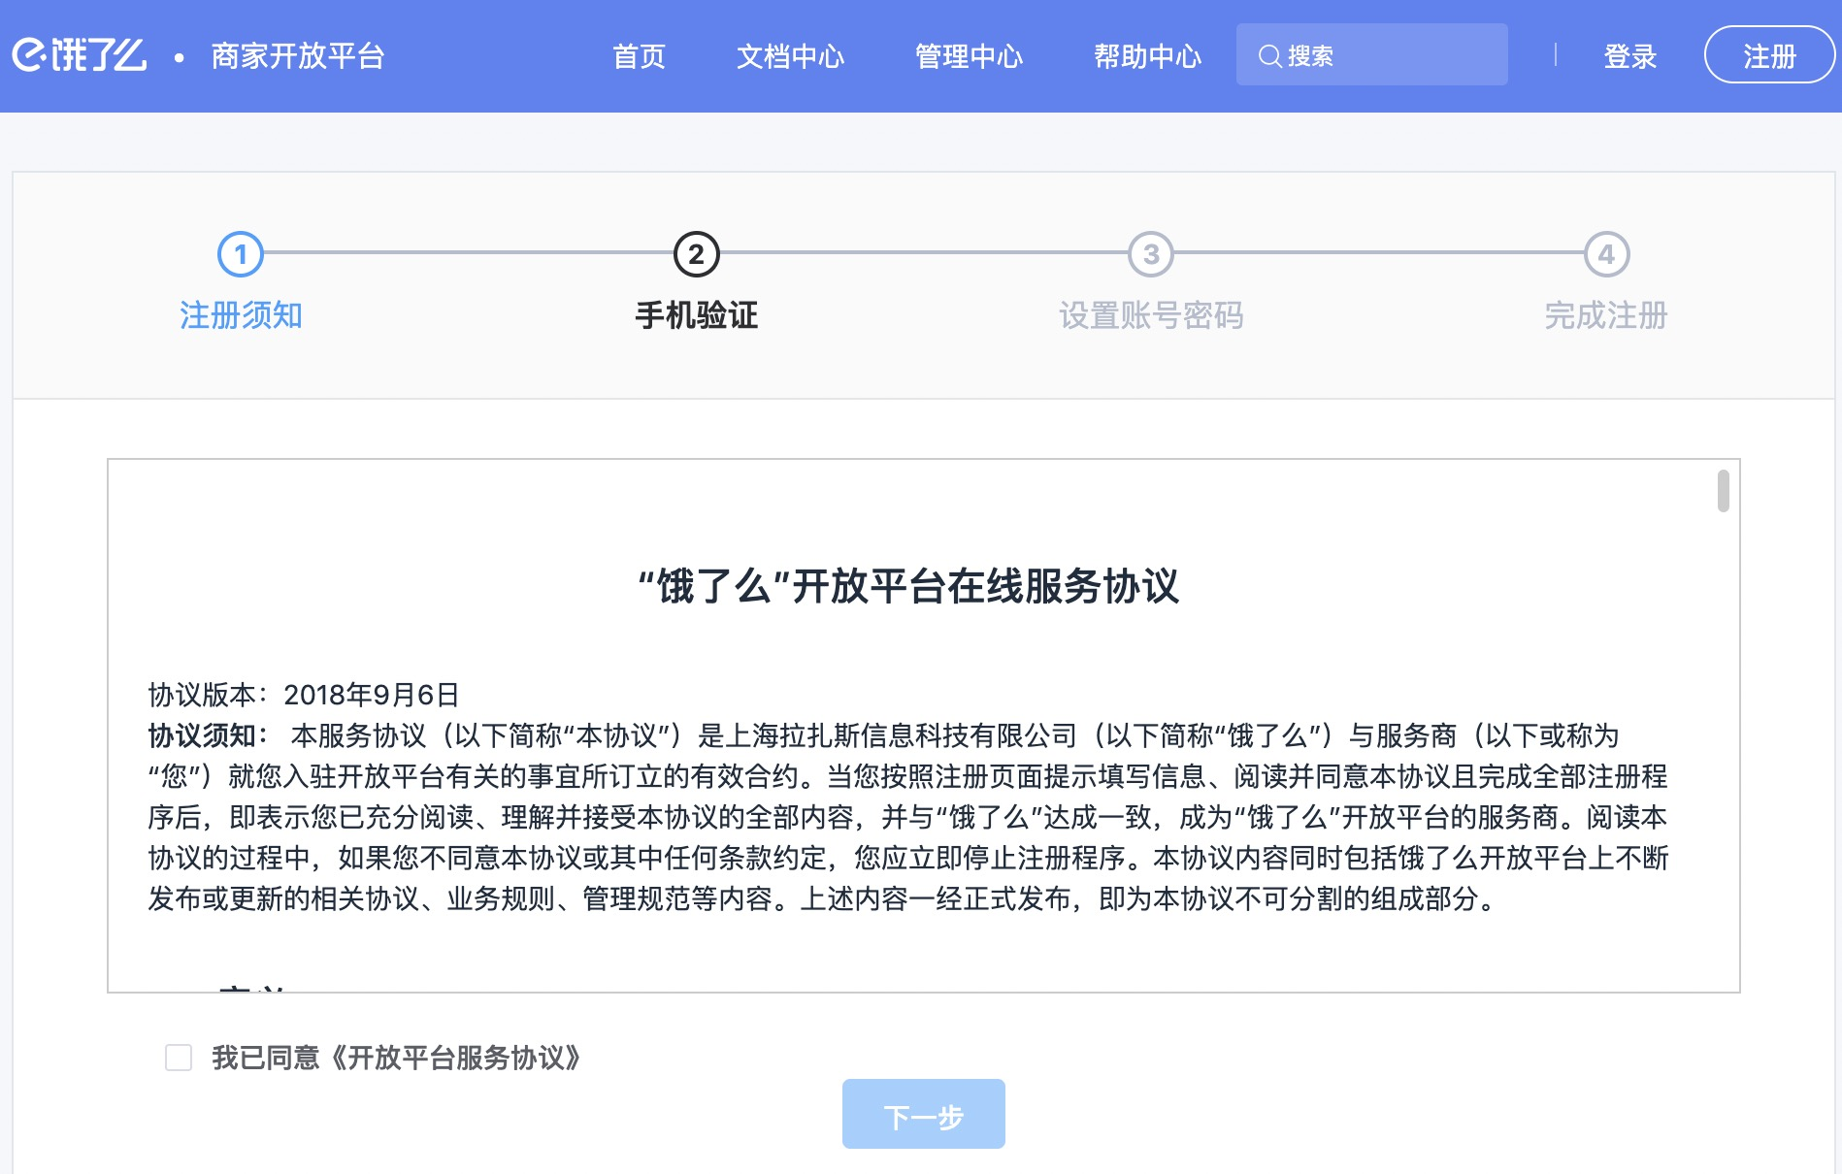Viewport: 1842px width, 1174px height.
Task: Click the agreement title “饿了么”开放平台在线服务协议
Action: click(x=908, y=587)
